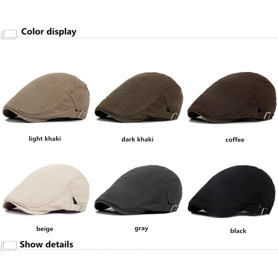Click the beige color label
This screenshot has width=278, height=260.
[x=45, y=229]
